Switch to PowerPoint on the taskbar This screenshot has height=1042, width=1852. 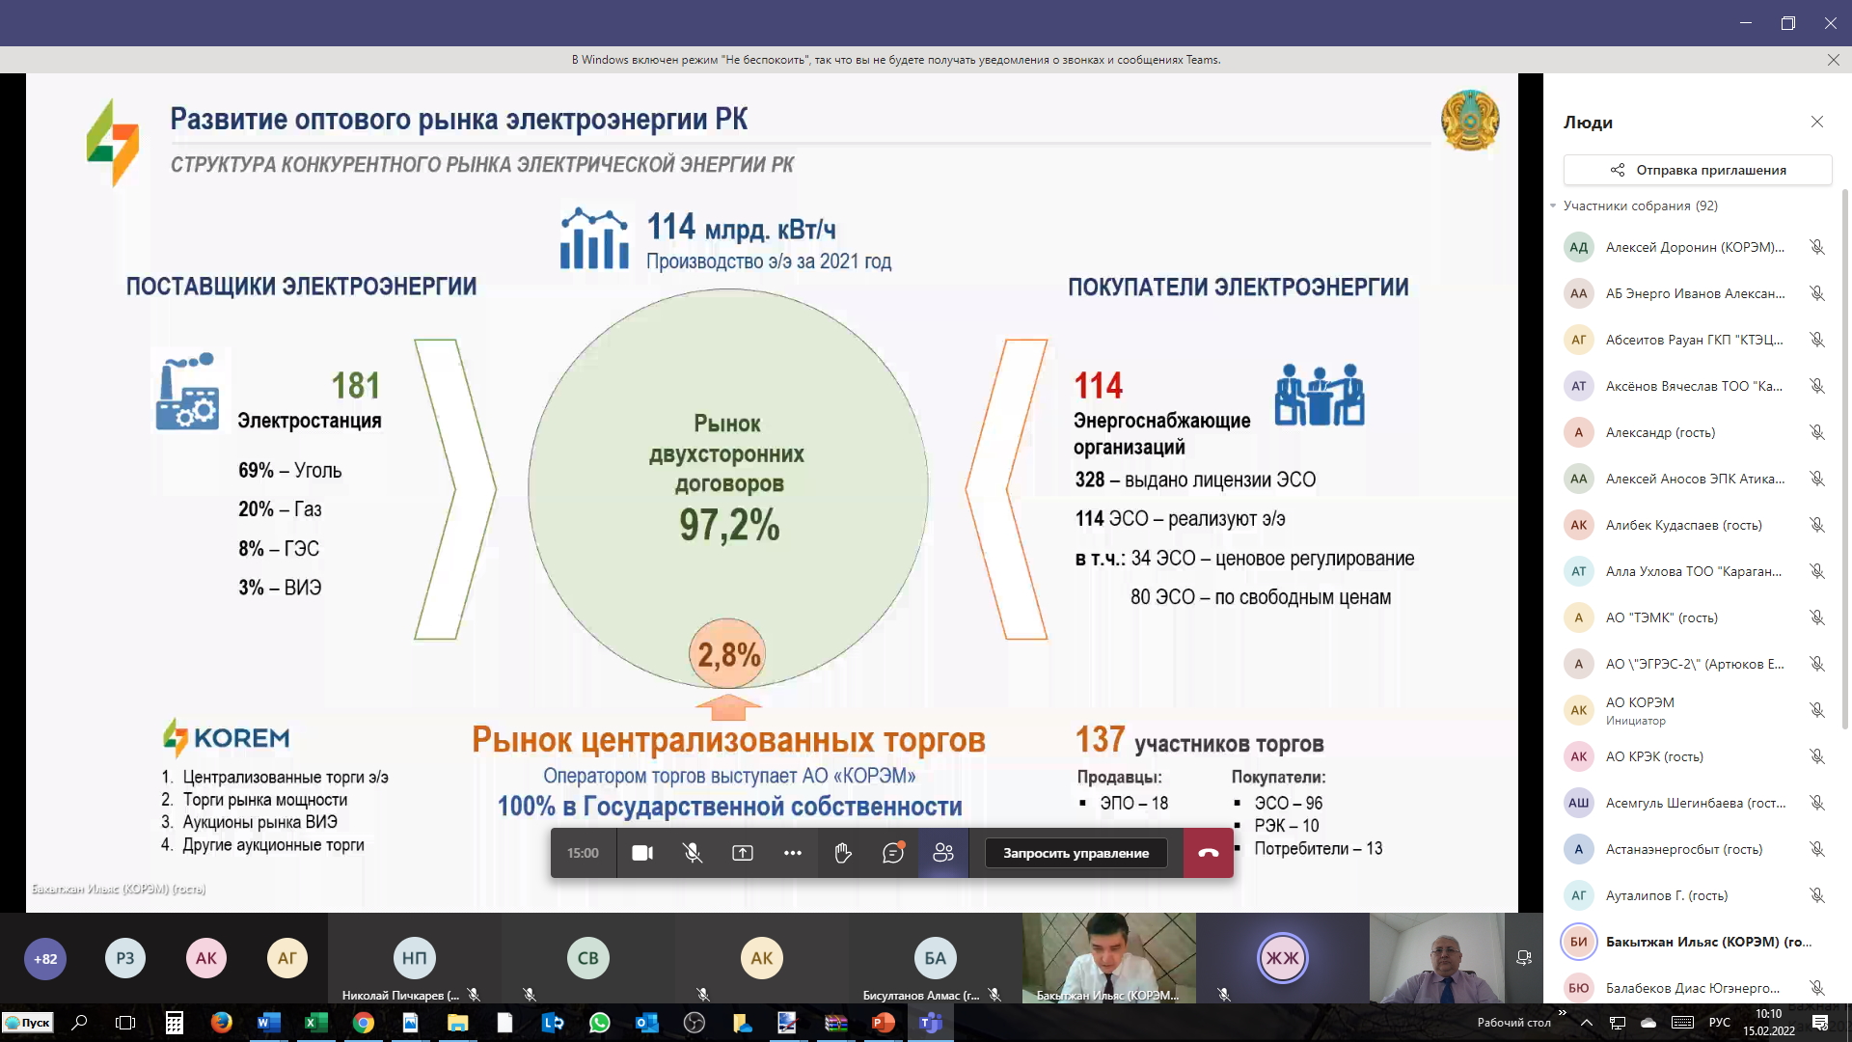(883, 1023)
